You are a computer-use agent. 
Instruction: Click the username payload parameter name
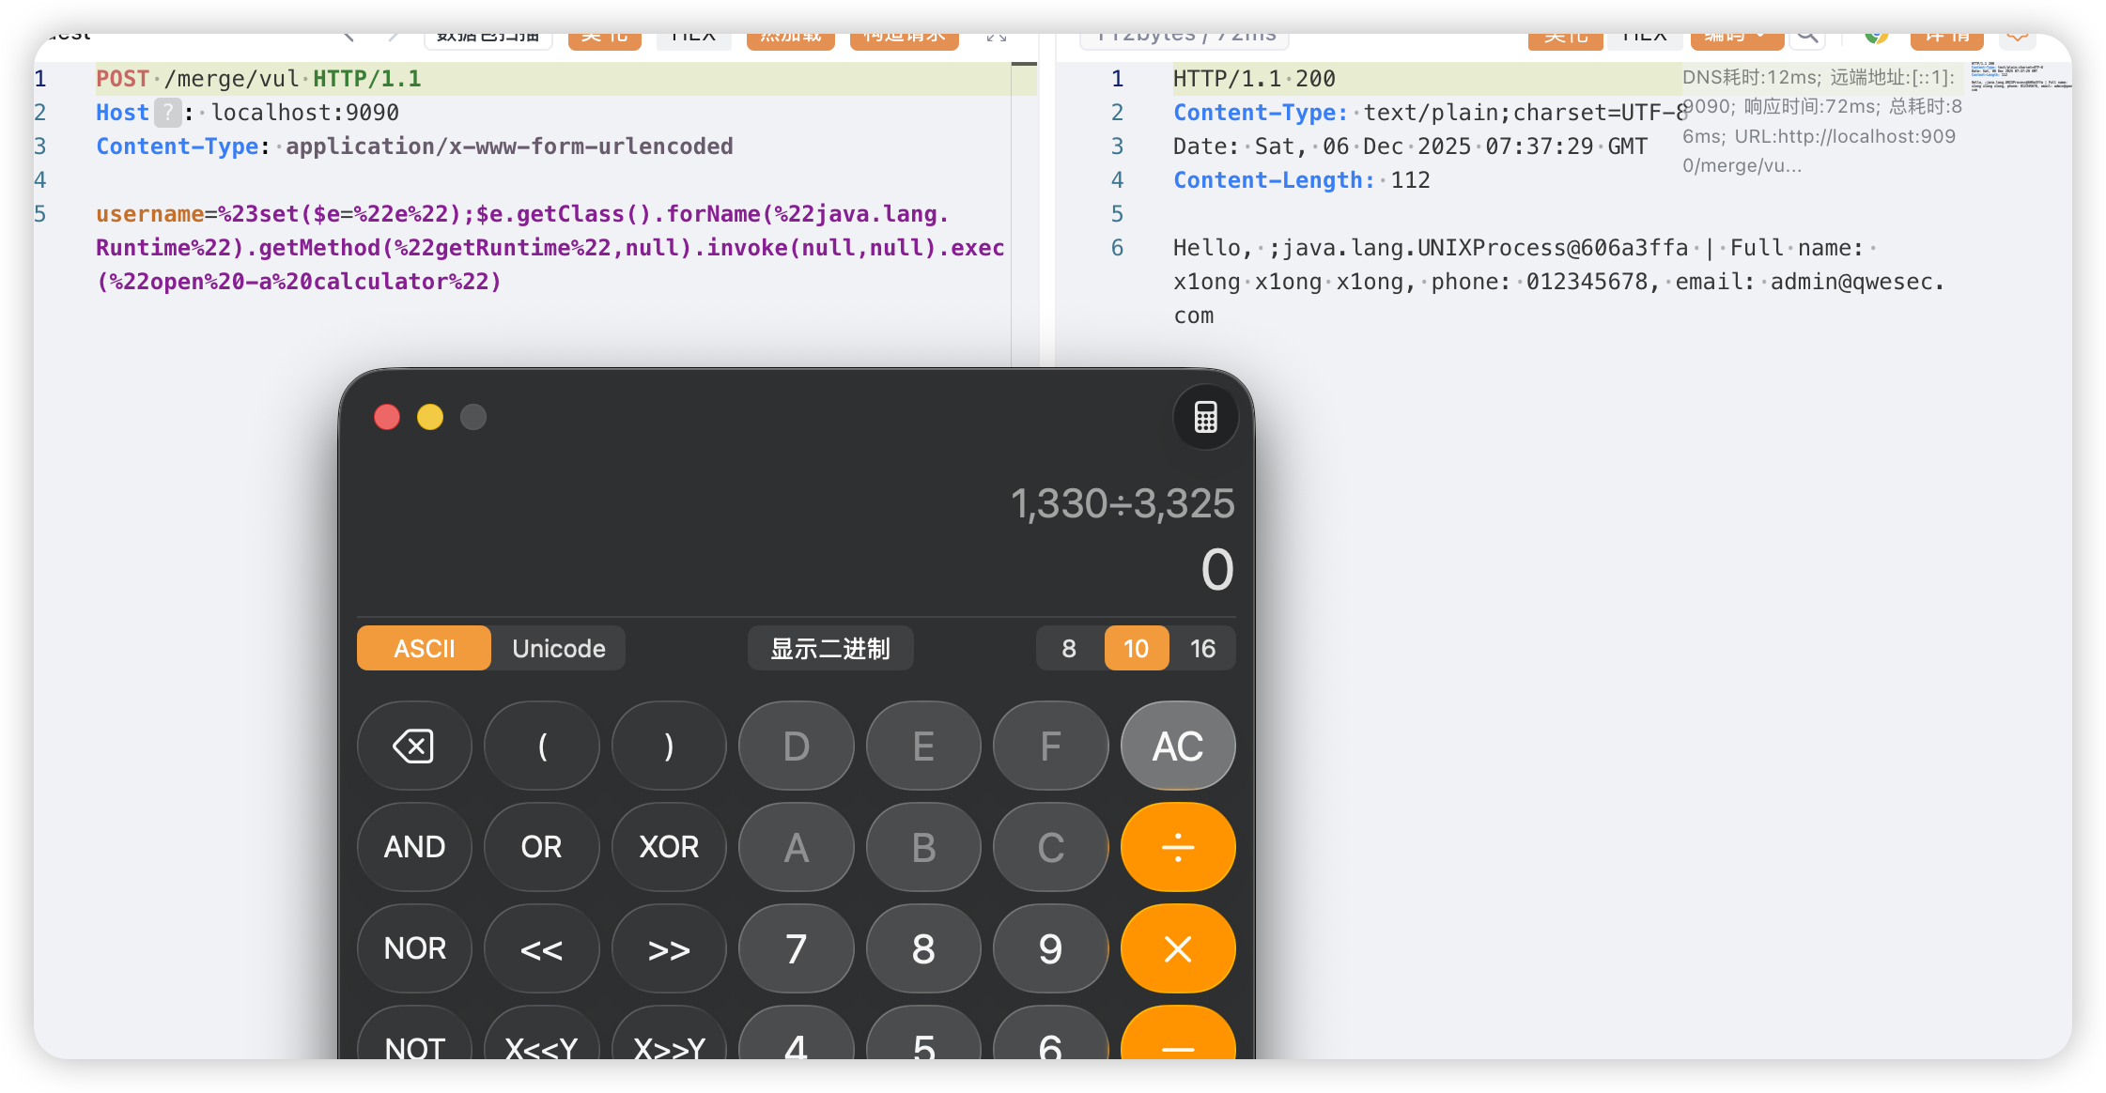[x=150, y=214]
